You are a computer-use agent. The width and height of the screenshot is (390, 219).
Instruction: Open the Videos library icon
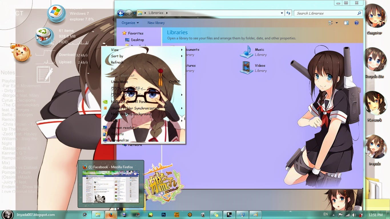point(246,68)
